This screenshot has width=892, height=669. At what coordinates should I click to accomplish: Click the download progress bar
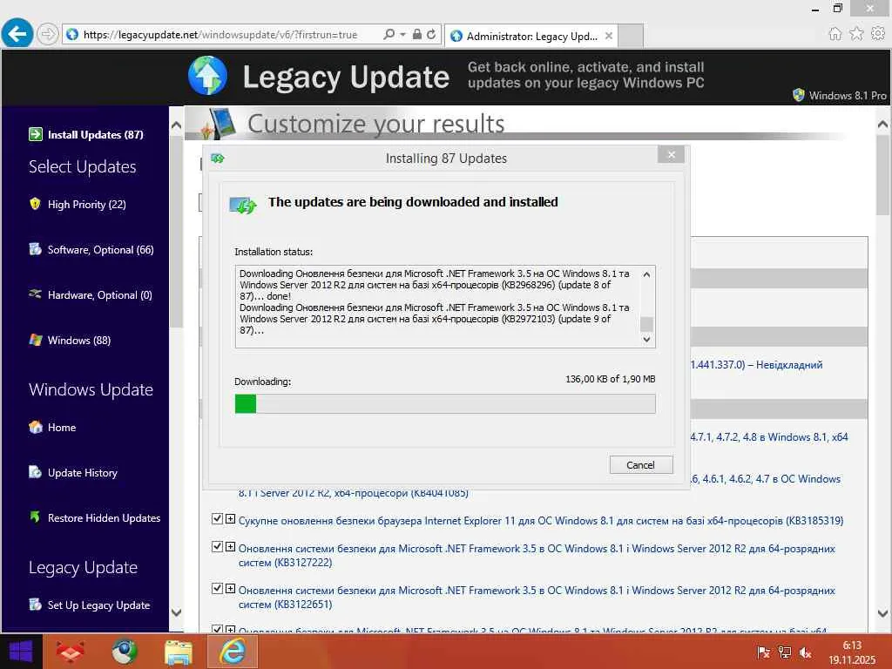[x=445, y=404]
